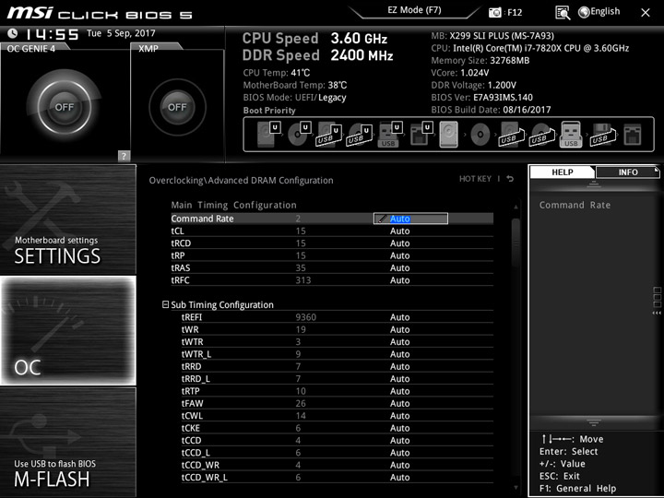Image resolution: width=664 pixels, height=498 pixels.
Task: Open the English language selector
Action: [x=599, y=12]
